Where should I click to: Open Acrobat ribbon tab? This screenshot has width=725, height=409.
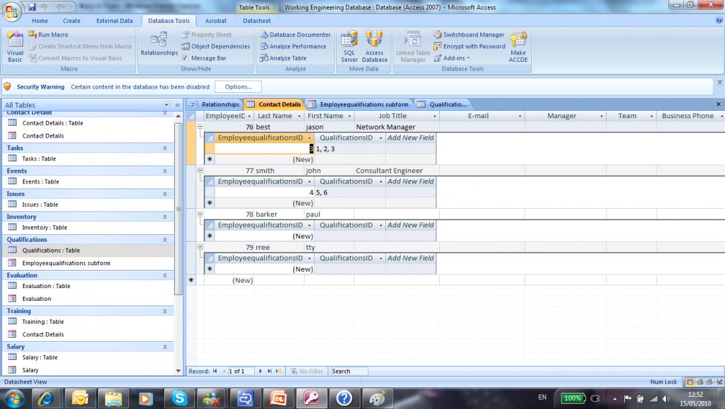215,21
